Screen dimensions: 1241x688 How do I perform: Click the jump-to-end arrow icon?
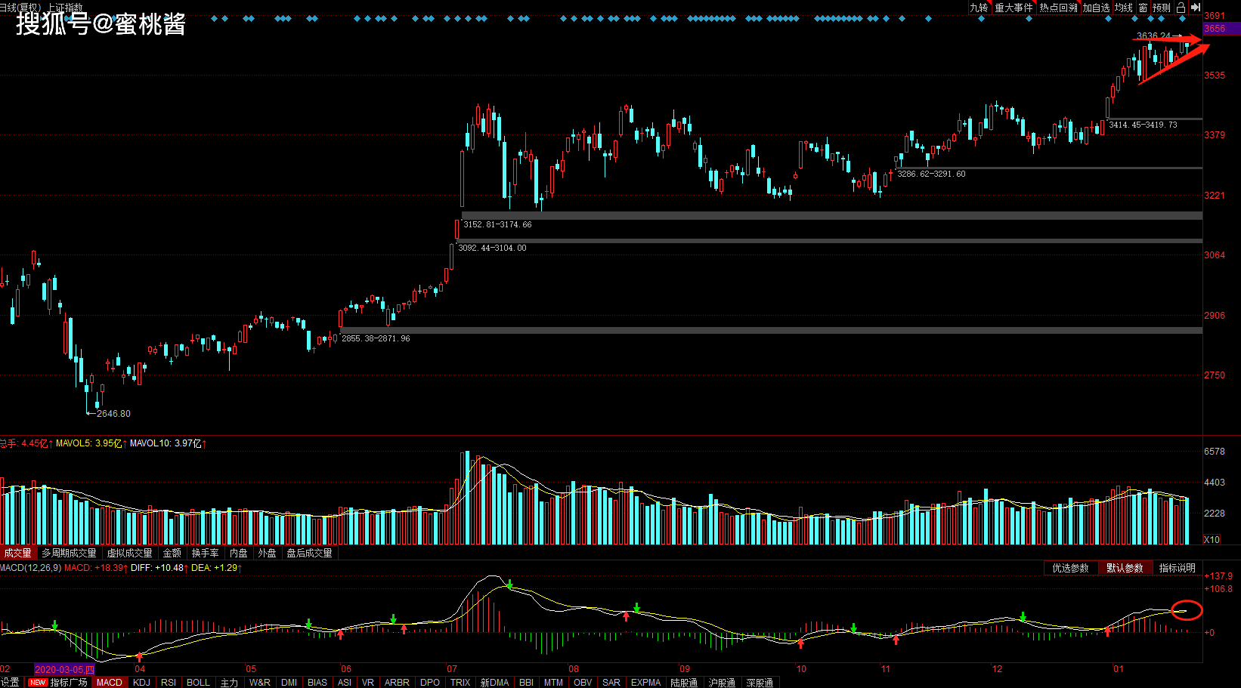(x=1196, y=8)
